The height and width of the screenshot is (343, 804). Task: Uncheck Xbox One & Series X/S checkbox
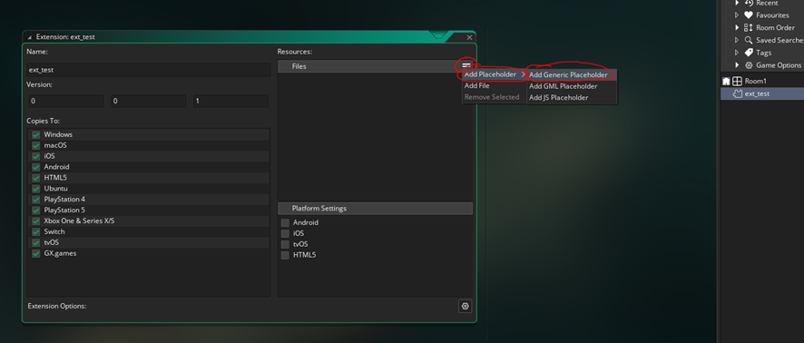pyautogui.click(x=36, y=221)
